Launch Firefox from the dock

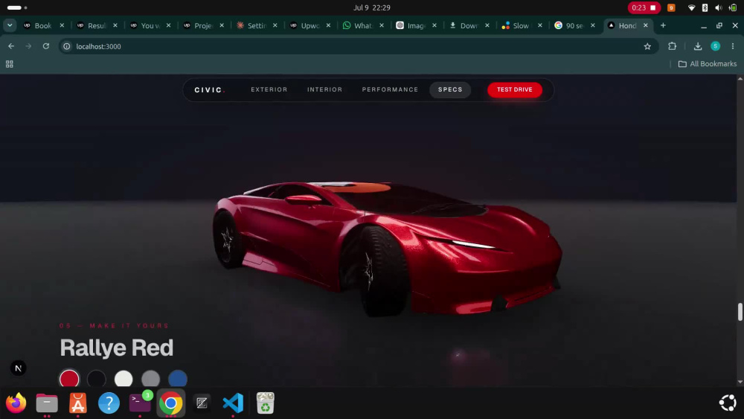point(16,403)
